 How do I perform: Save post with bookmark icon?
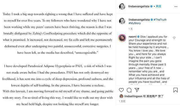click(x=175, y=90)
